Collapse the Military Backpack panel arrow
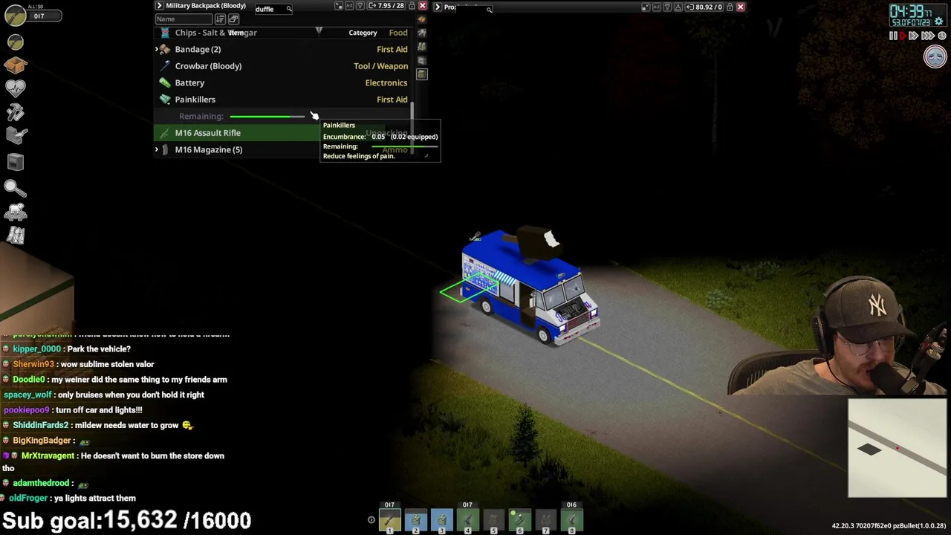The width and height of the screenshot is (951, 535). coord(159,6)
